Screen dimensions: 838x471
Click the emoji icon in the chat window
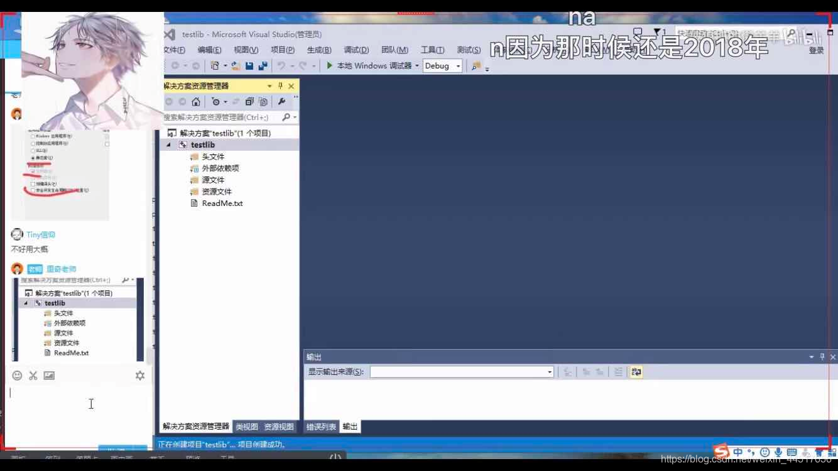[18, 375]
